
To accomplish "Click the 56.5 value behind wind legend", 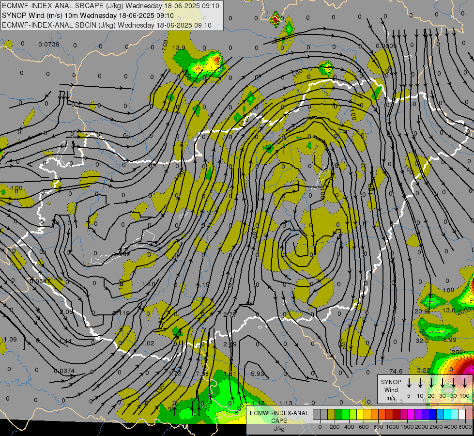I will tap(397, 401).
